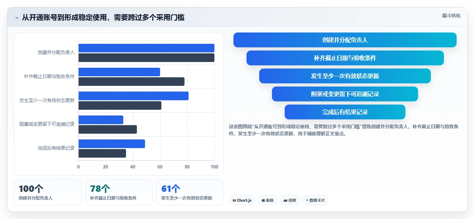Image resolution: width=475 pixels, height=219 pixels.
Task: Open the 61个 发生至少一次有效状态更新 stat card
Action: [x=190, y=192]
